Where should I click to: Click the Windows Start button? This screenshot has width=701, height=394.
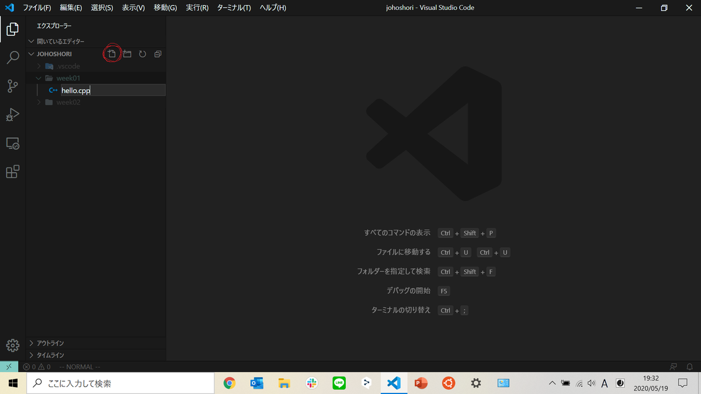click(x=13, y=383)
